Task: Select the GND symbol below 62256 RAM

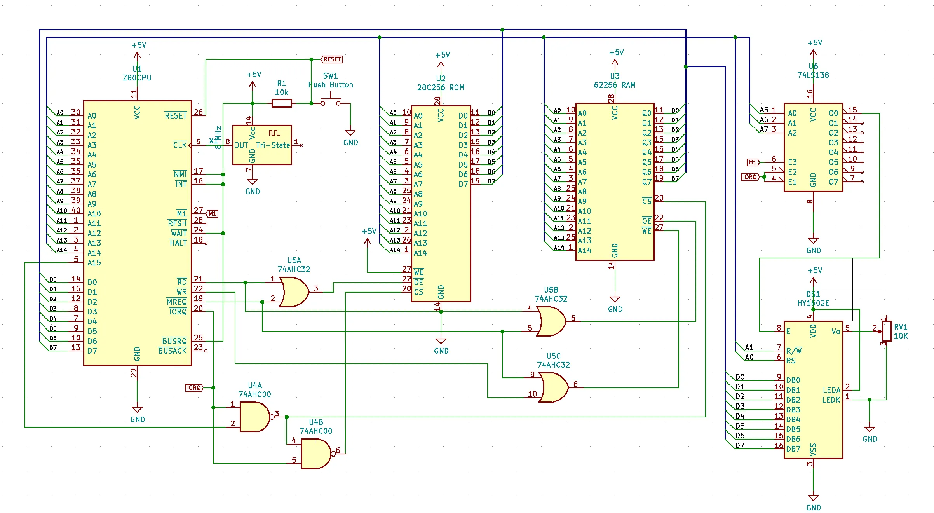Action: 615,304
